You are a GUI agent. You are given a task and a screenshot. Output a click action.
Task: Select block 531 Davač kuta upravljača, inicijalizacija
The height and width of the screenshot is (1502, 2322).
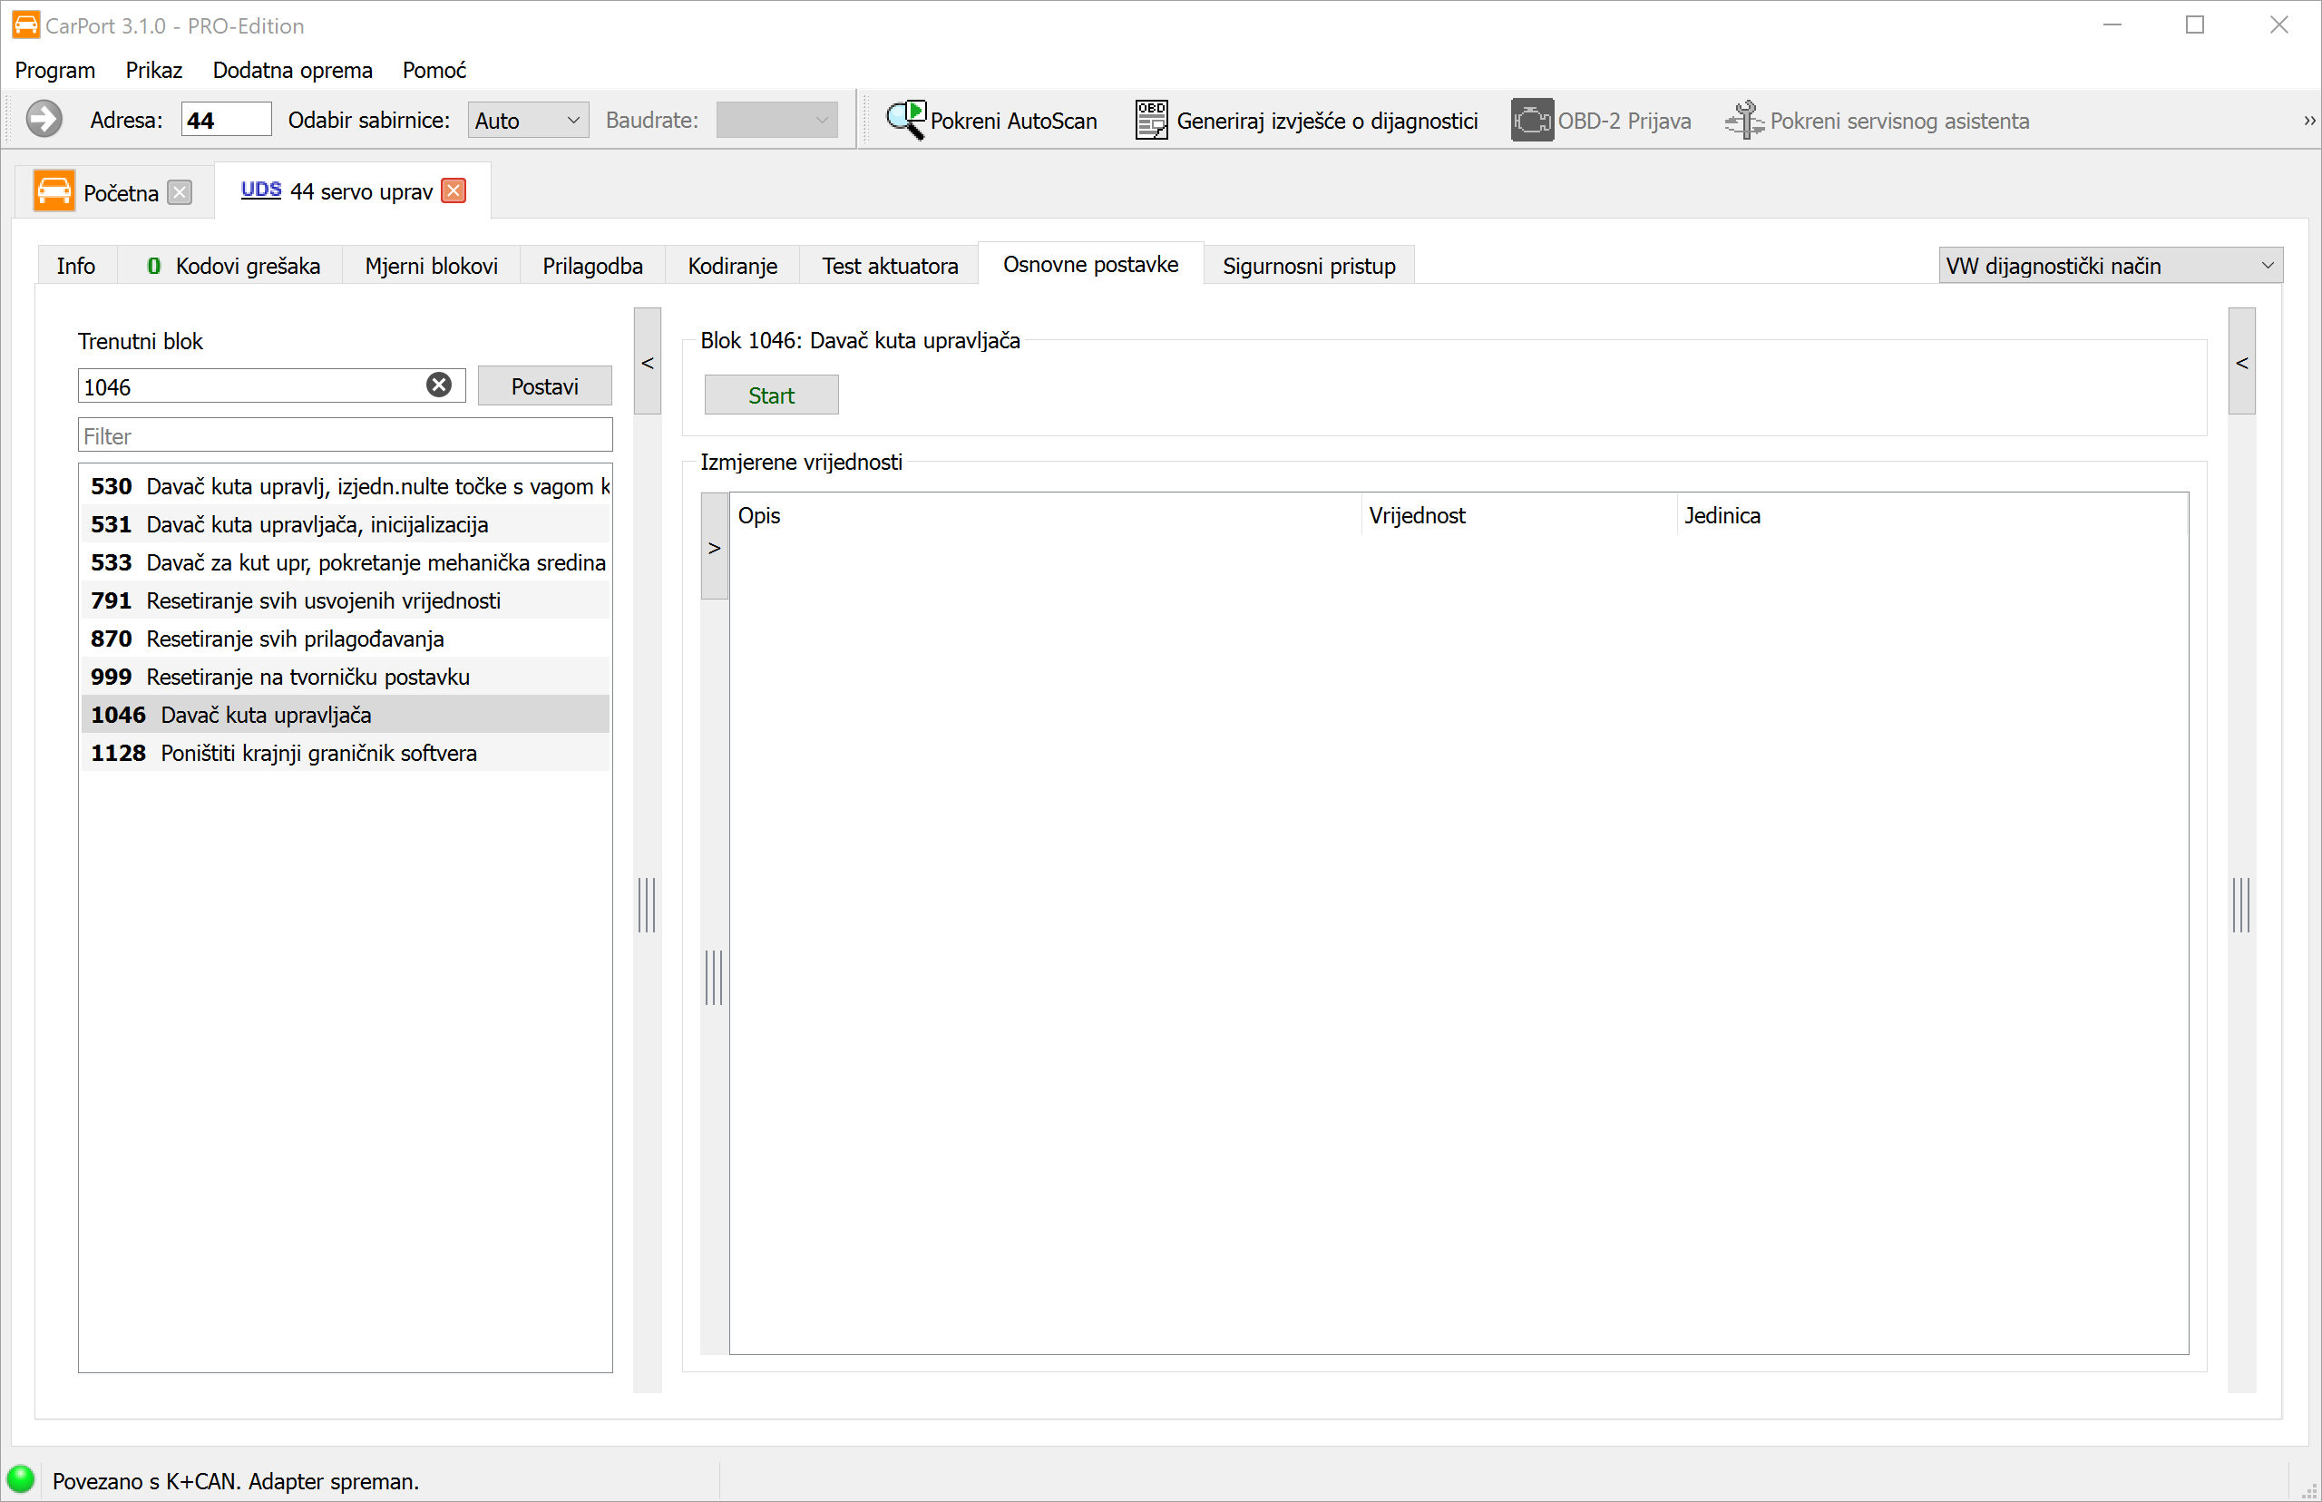(346, 523)
